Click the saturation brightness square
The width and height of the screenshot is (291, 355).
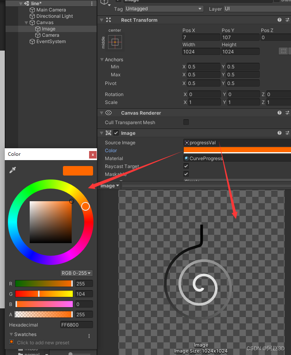[x=51, y=222]
